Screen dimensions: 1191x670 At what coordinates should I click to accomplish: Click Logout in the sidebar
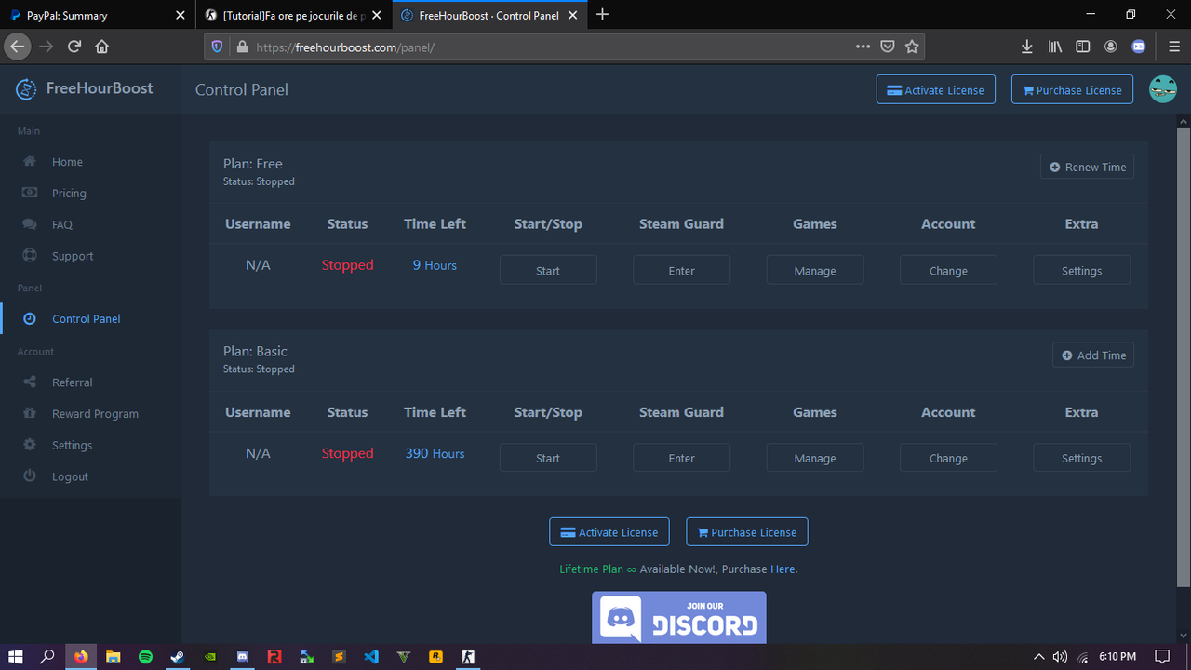[x=70, y=476]
